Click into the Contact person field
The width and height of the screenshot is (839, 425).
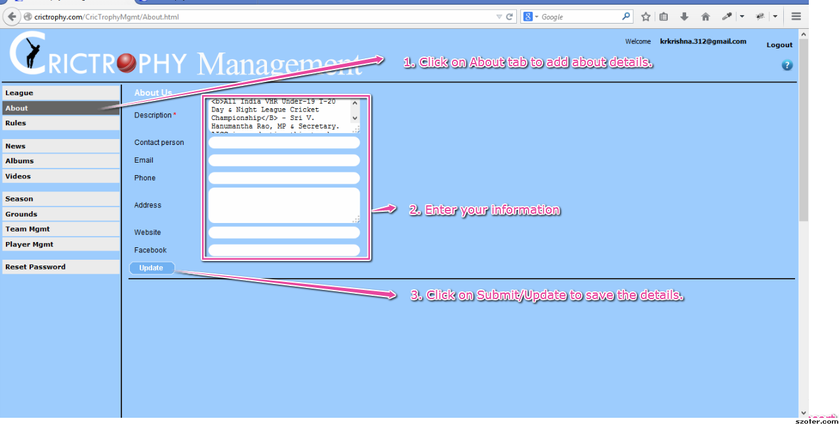click(x=283, y=143)
